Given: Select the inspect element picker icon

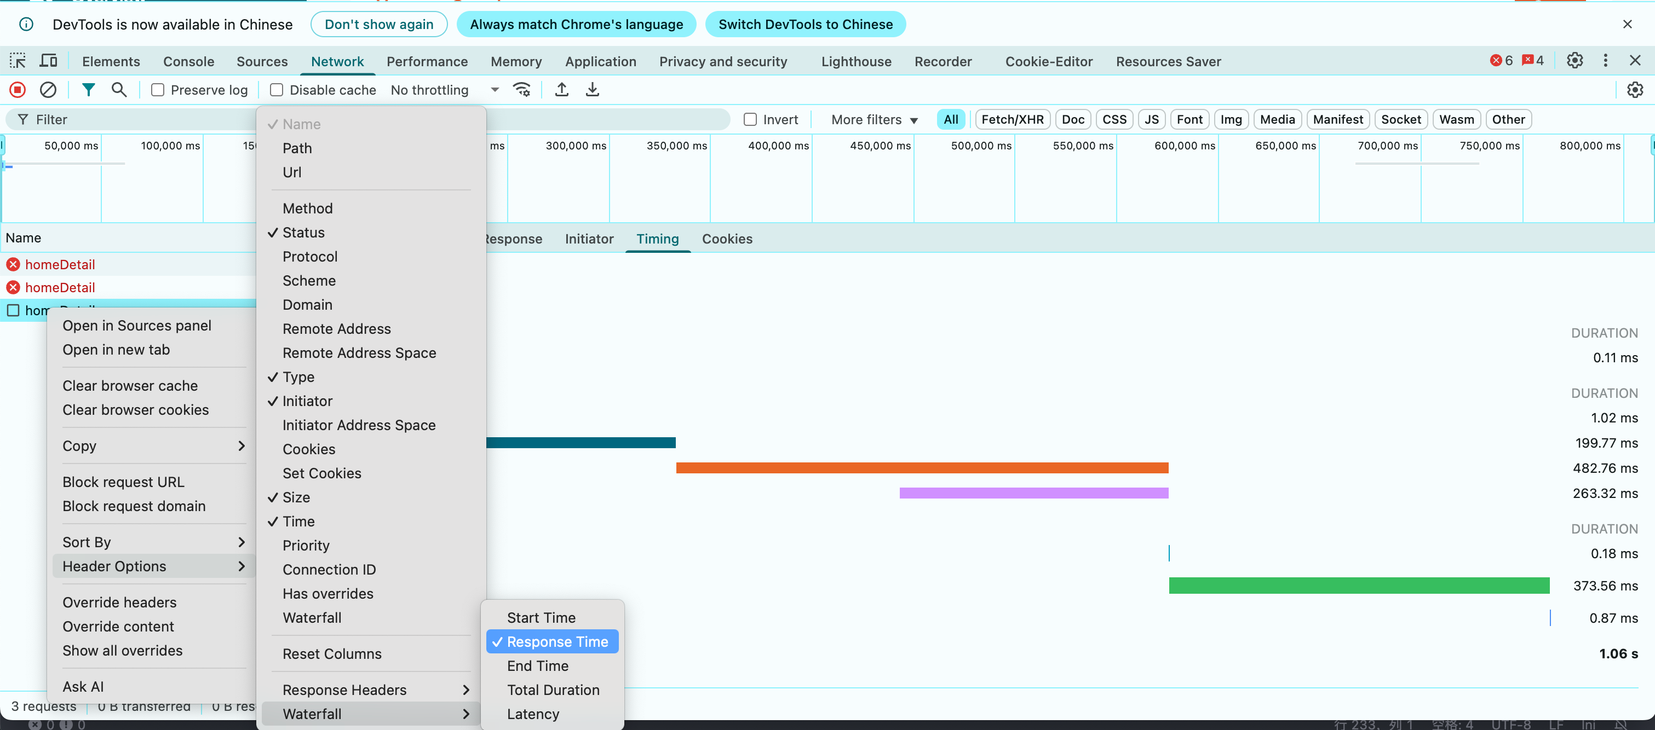Looking at the screenshot, I should (18, 61).
